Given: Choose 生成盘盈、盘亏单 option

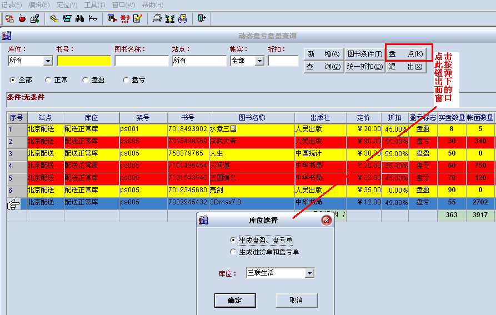Looking at the screenshot, I should click(x=233, y=240).
